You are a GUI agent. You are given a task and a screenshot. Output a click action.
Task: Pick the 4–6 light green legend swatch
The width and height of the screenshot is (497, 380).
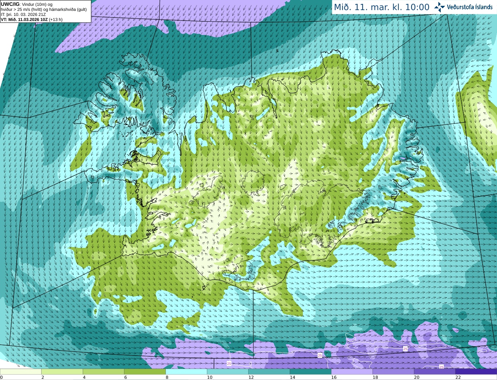(103, 372)
